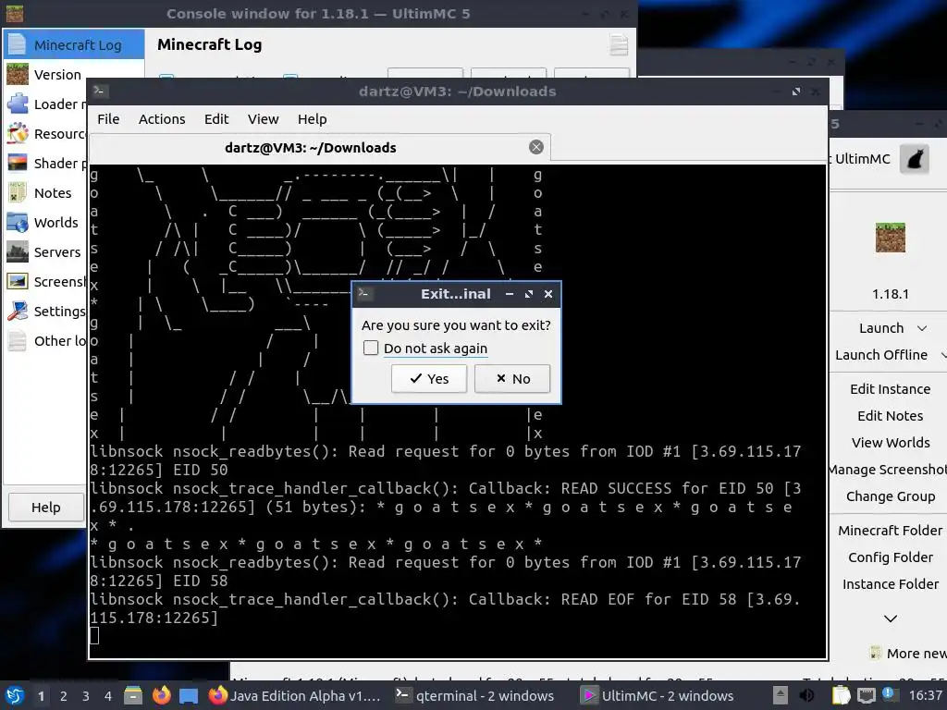Click the UltimMC cat icon button
947x710 pixels.
click(915, 159)
